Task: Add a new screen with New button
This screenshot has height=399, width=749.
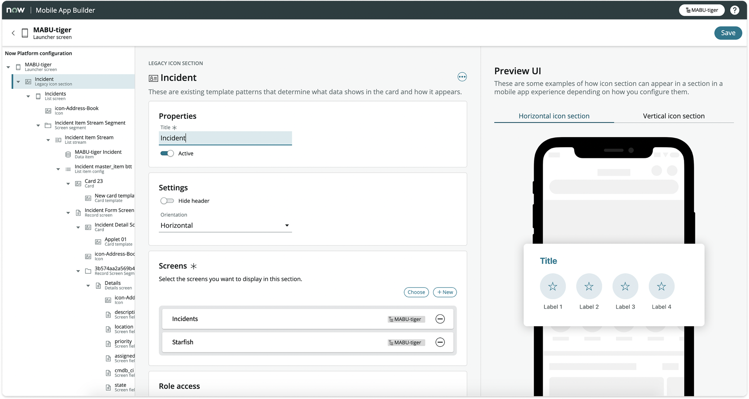Action: [445, 292]
